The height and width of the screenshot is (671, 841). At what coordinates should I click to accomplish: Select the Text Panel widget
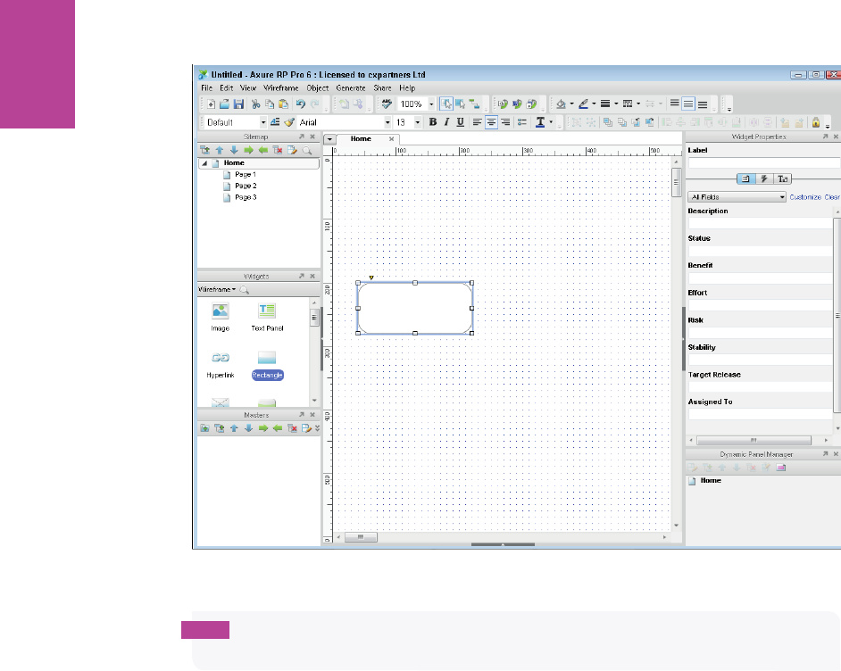267,318
